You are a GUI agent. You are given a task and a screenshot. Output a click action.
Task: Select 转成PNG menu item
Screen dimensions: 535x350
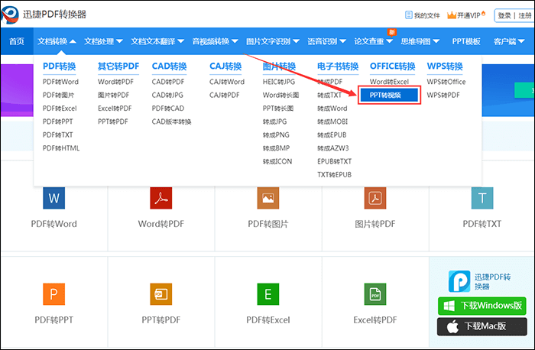click(276, 135)
